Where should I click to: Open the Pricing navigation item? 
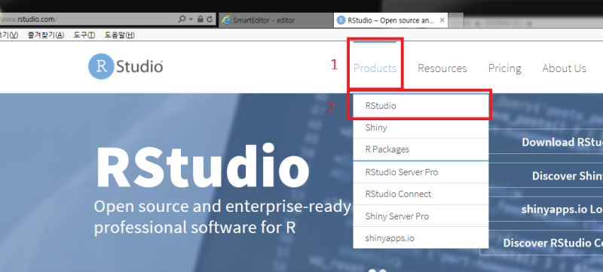[504, 68]
